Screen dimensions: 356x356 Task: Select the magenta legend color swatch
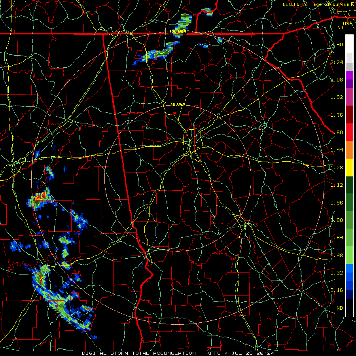[x=349, y=75]
